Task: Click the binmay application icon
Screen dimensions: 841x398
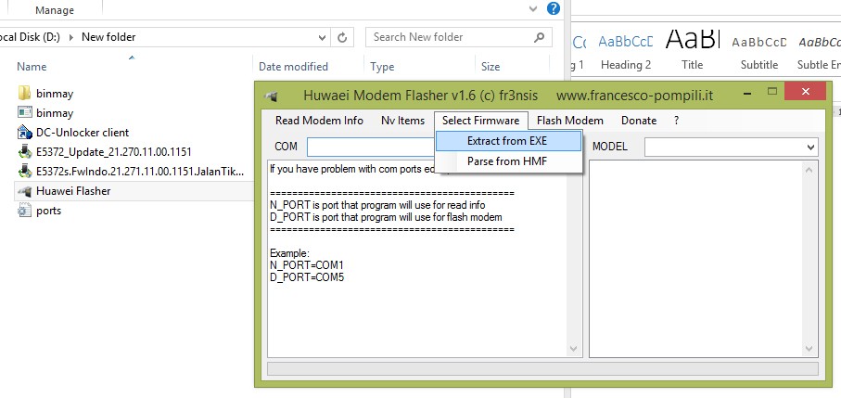Action: (24, 112)
